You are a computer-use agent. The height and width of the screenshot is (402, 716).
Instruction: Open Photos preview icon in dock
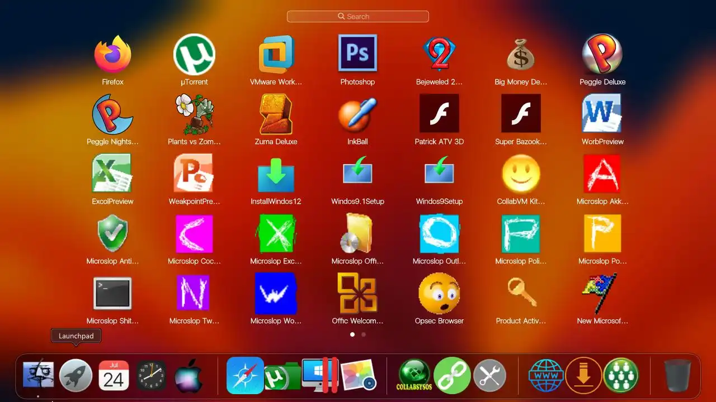tap(358, 376)
